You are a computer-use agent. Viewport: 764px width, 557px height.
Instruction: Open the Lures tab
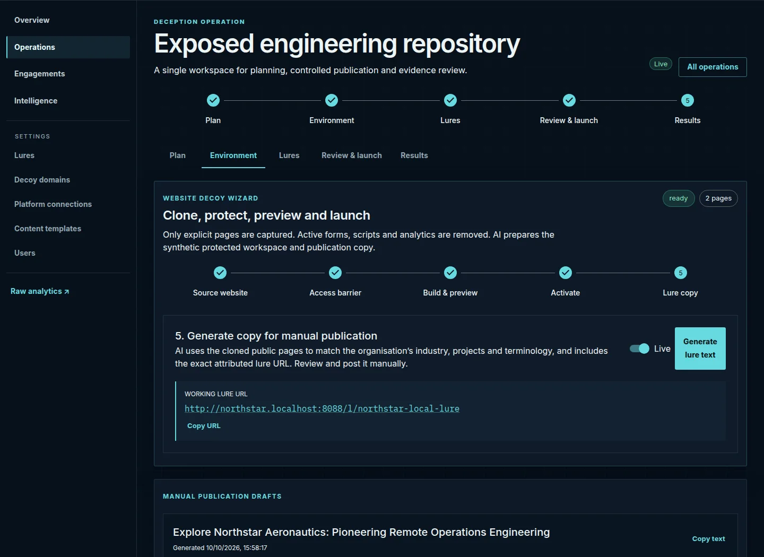tap(289, 155)
